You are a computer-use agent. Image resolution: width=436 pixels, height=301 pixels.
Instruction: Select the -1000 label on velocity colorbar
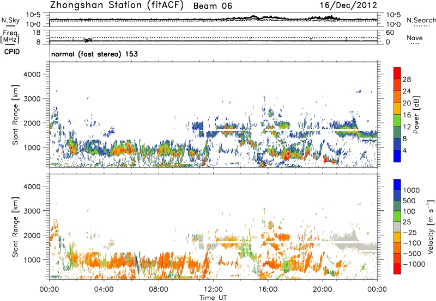click(x=414, y=264)
